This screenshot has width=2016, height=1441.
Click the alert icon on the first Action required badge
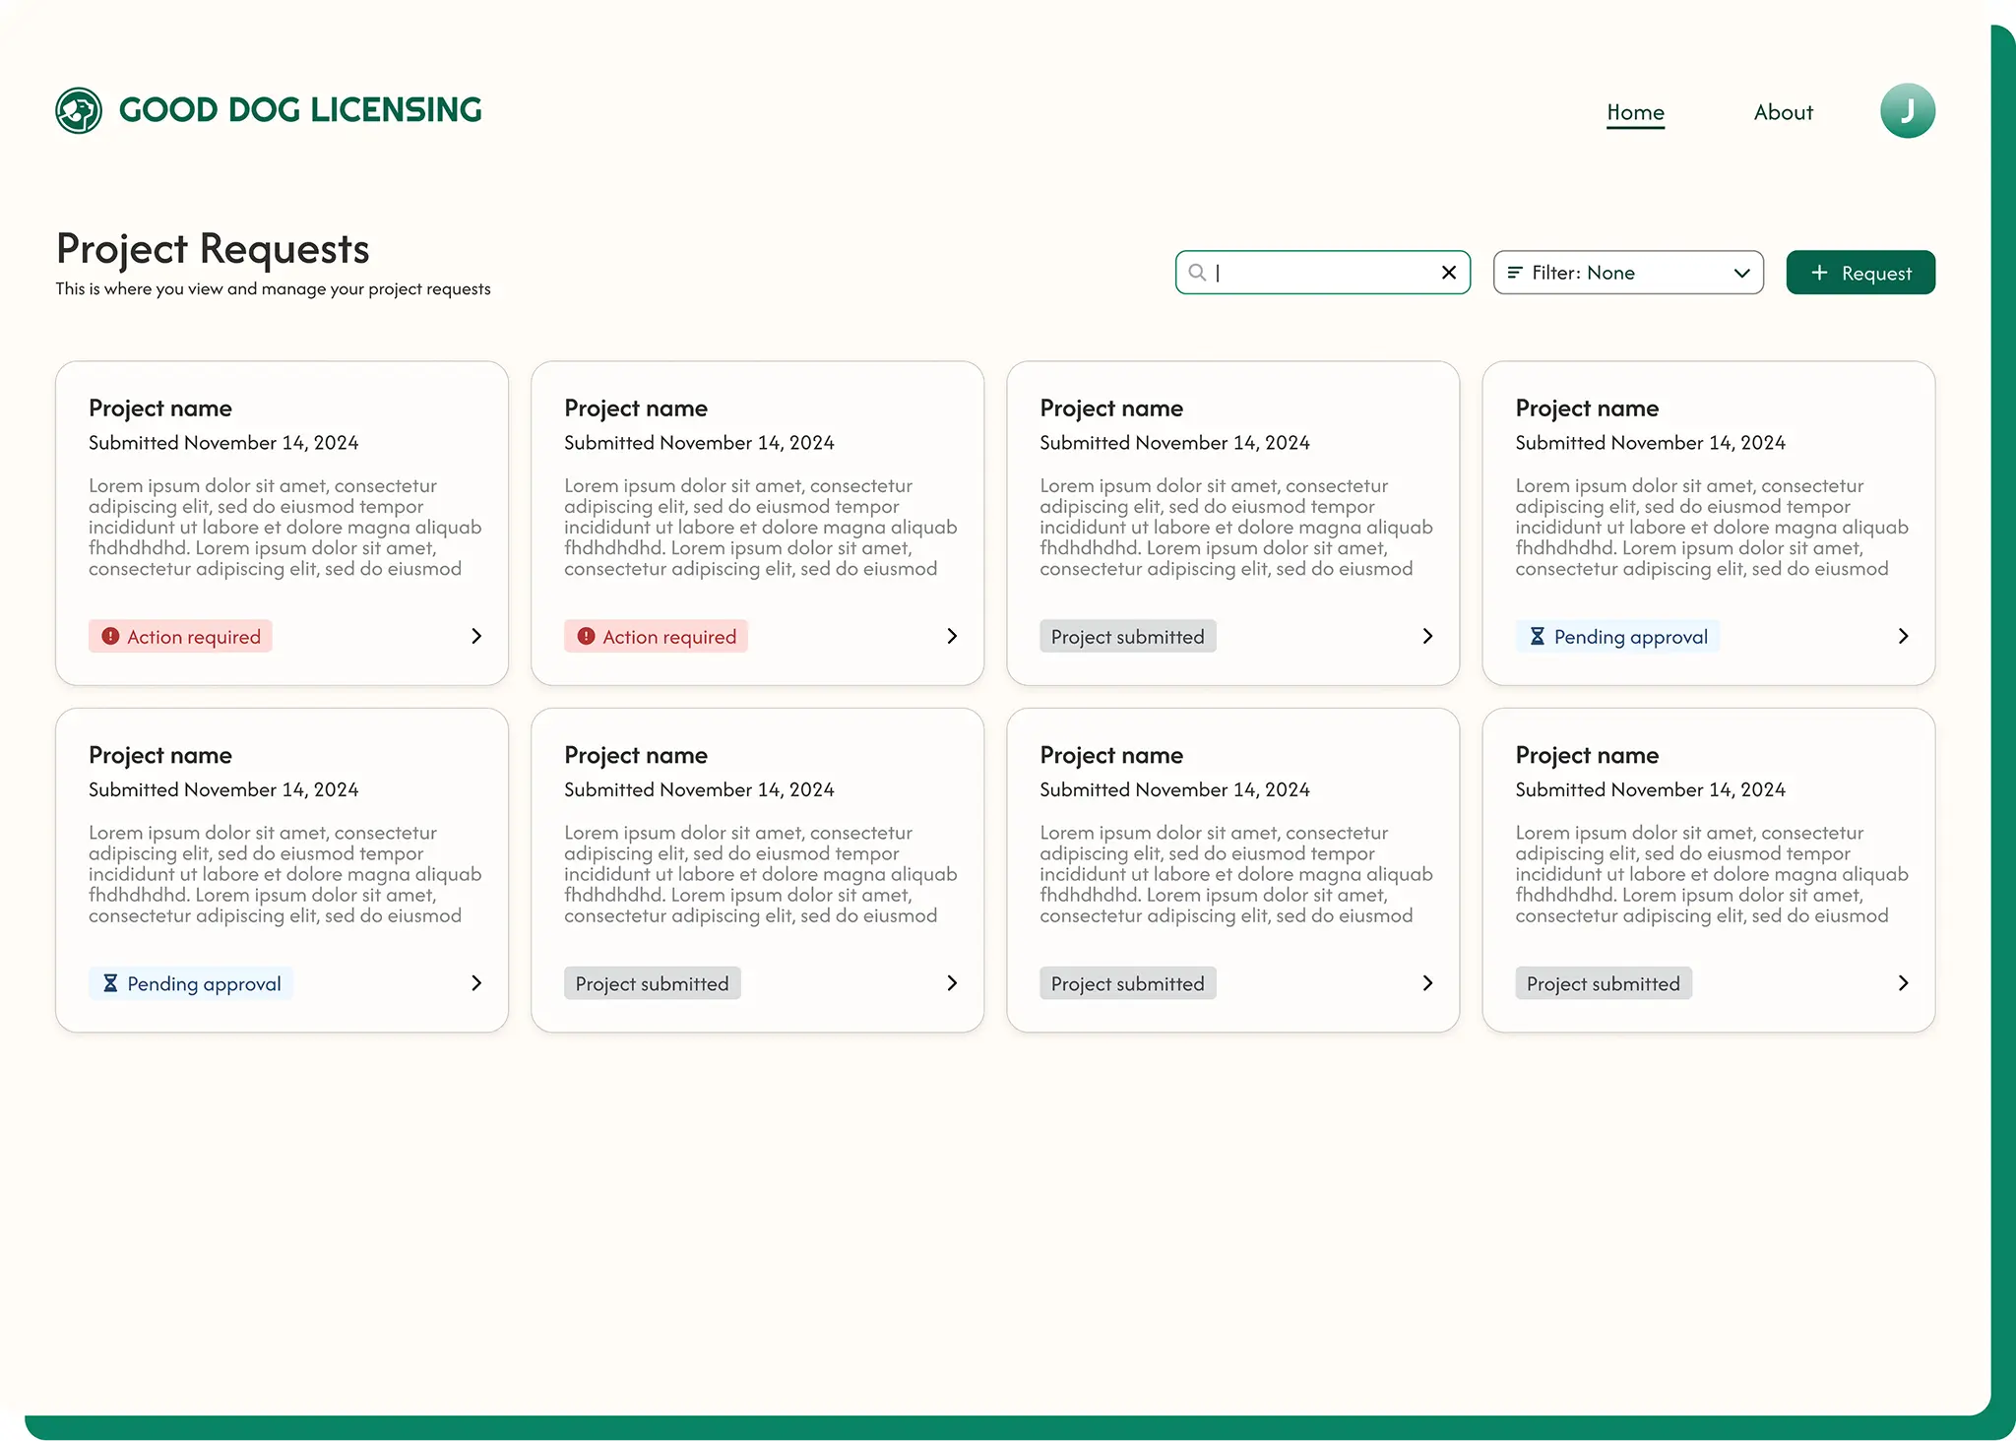[109, 636]
